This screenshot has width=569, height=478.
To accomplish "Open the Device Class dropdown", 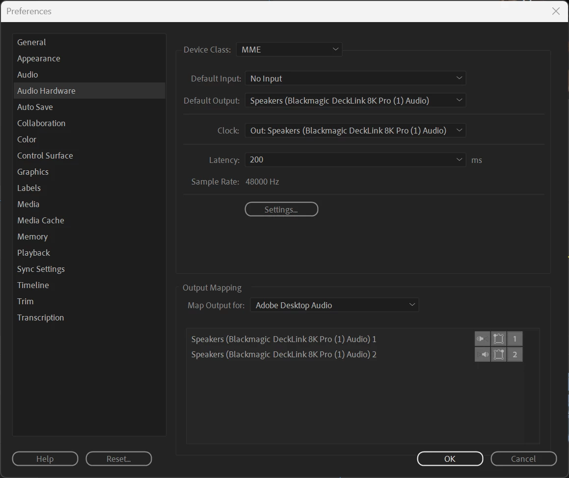I will point(289,50).
